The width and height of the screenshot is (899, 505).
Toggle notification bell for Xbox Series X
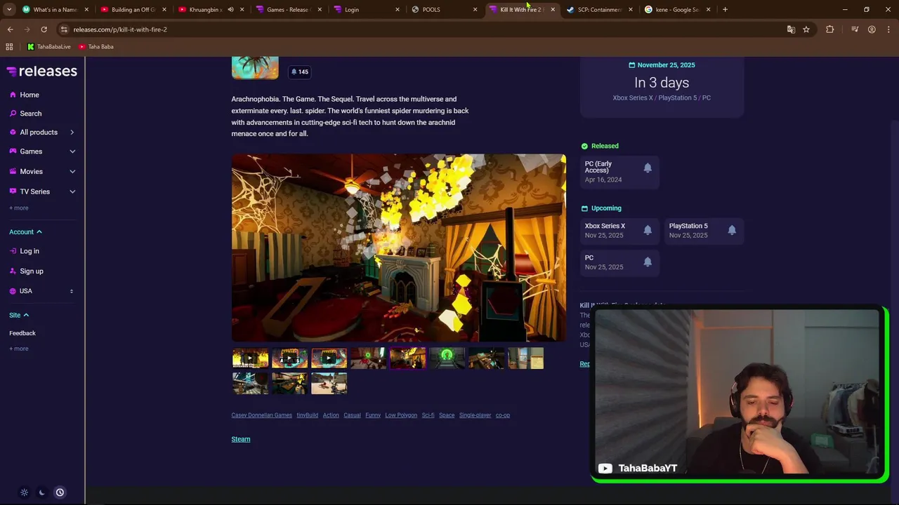648,230
